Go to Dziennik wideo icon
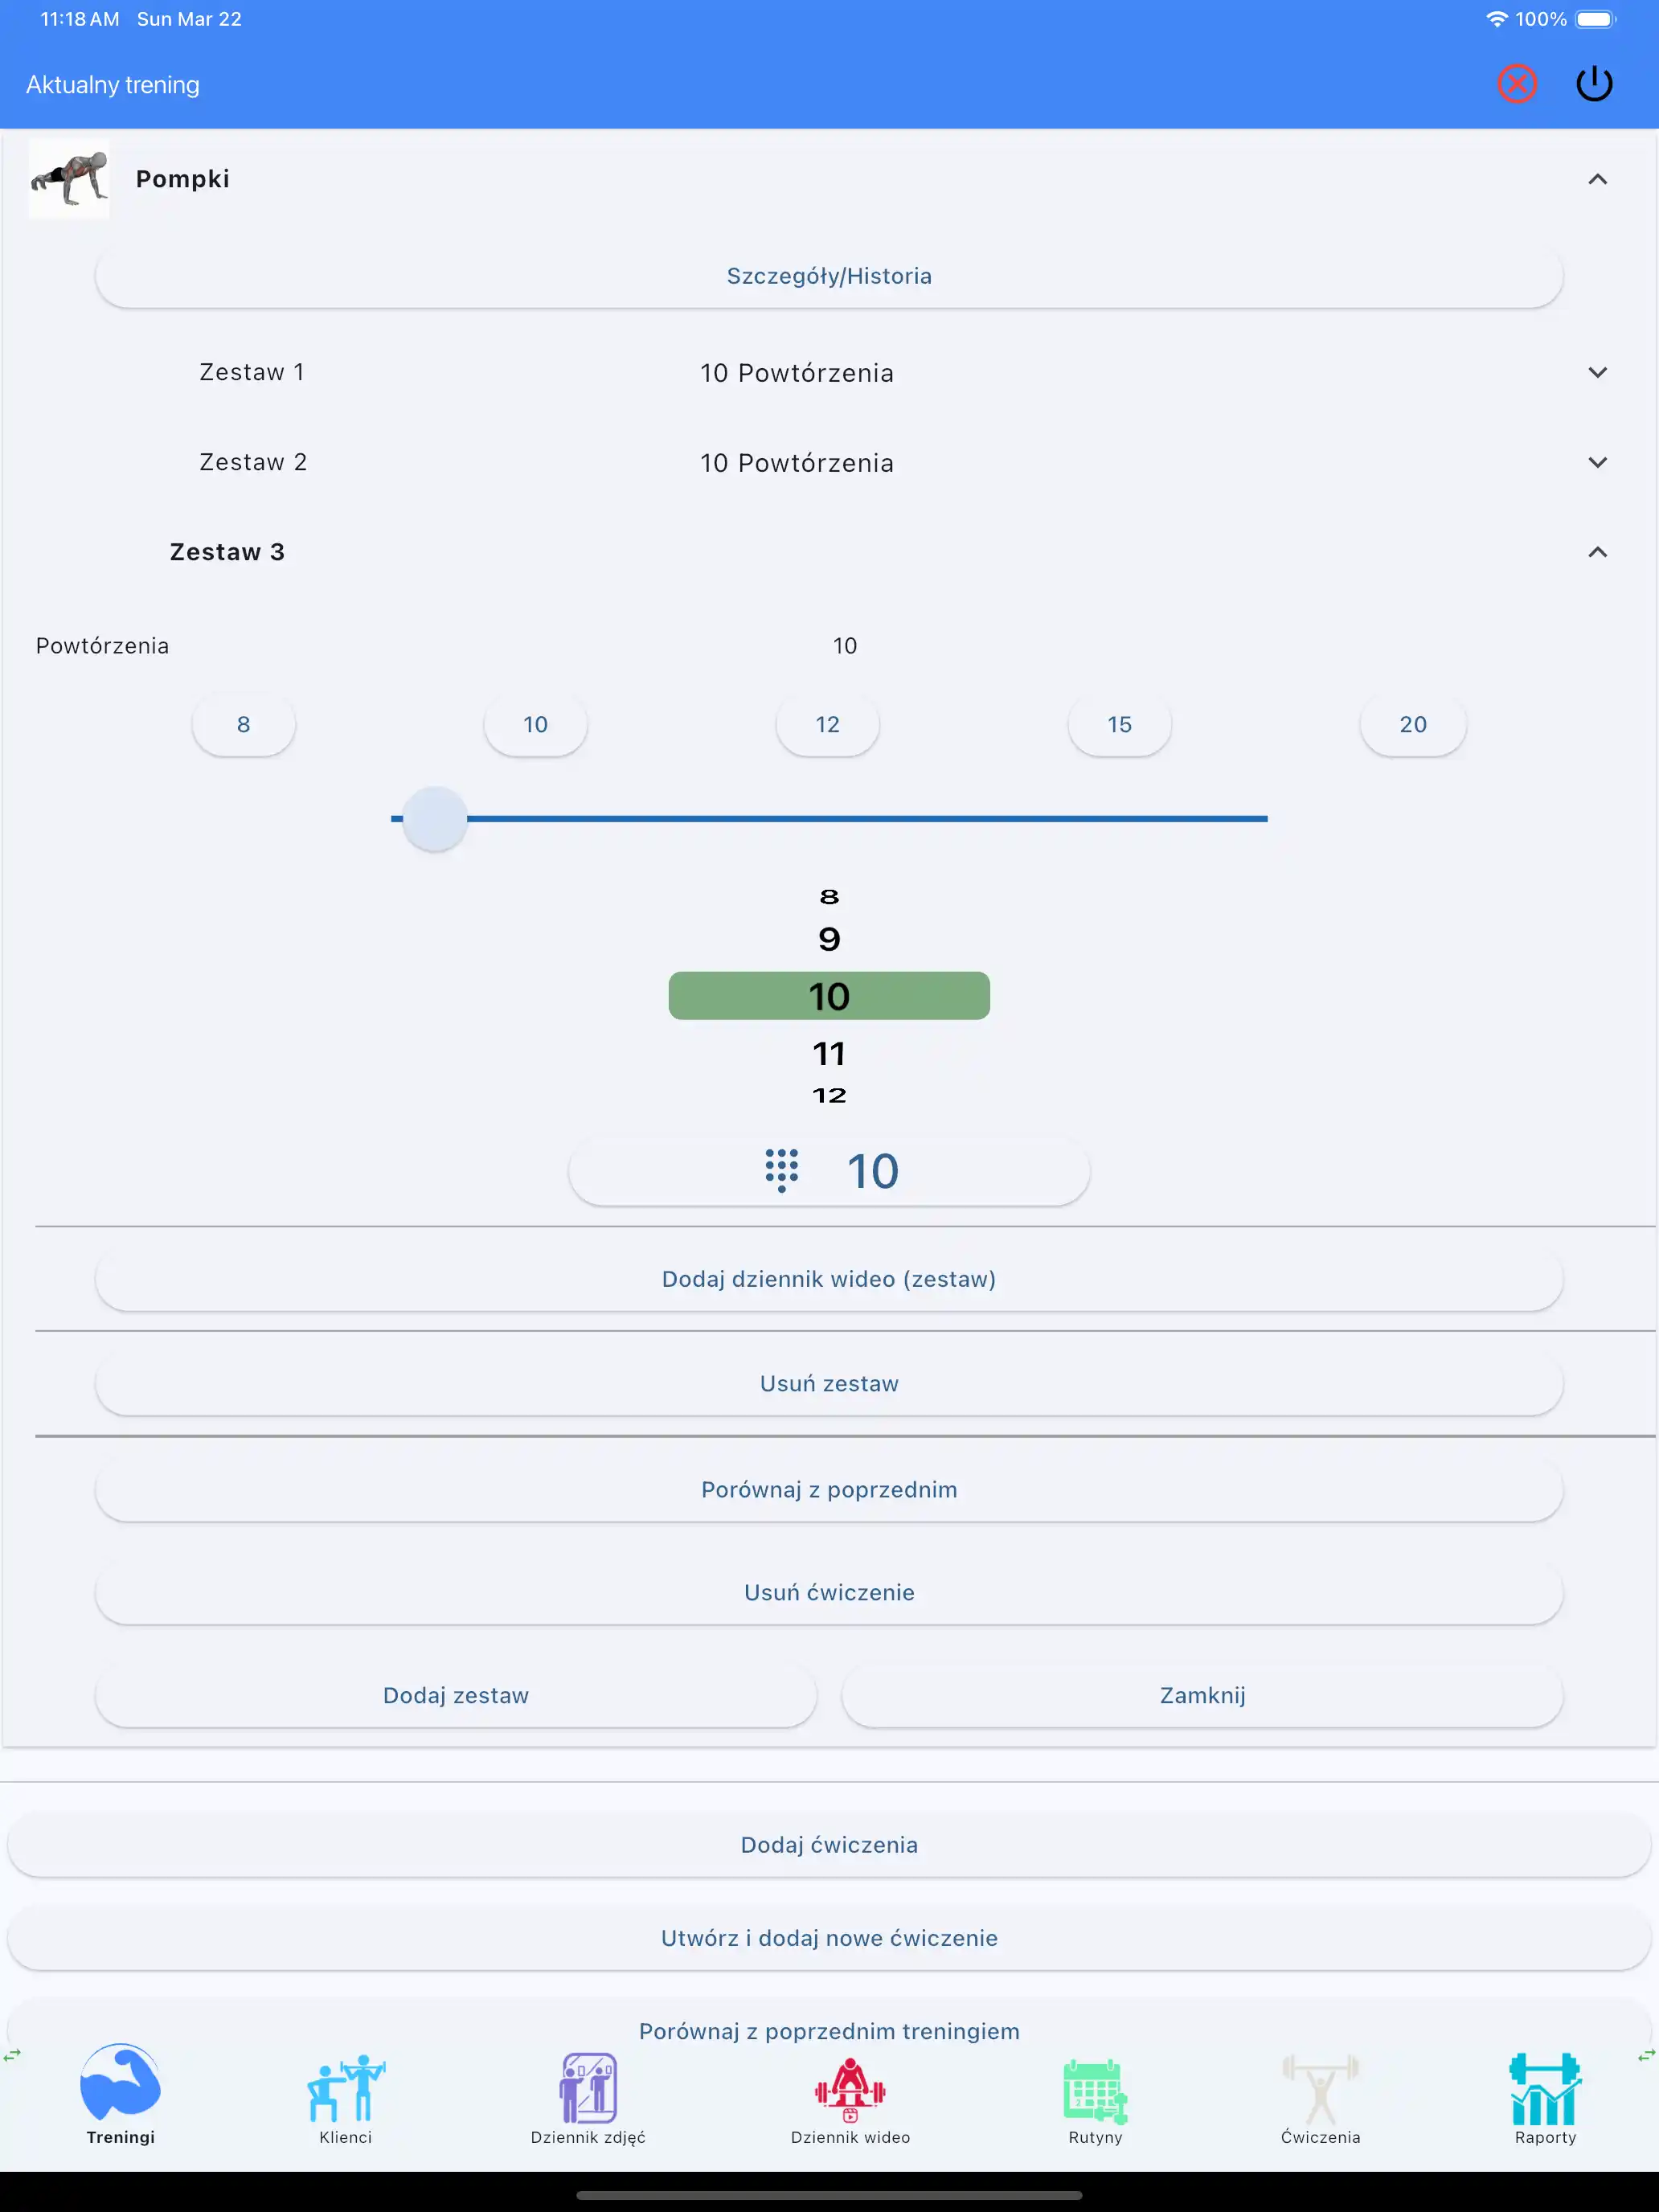Screen dimensions: 1659x2212 tap(850, 2089)
